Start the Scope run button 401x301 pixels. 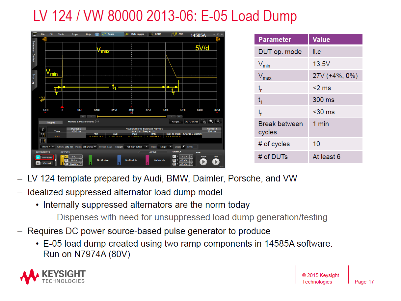click(203, 162)
